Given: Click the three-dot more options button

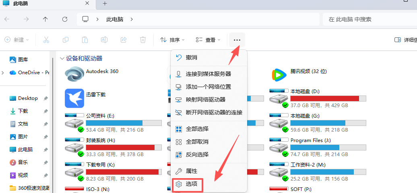Looking at the screenshot, I should pos(237,40).
